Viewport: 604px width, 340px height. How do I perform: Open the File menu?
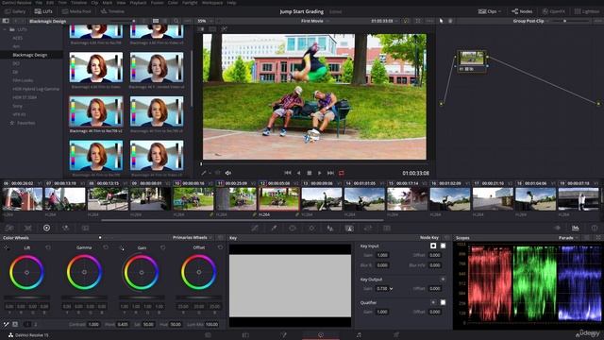[39, 3]
